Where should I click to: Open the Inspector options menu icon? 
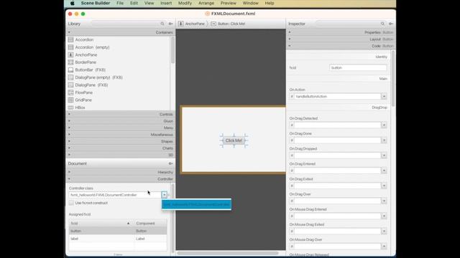[x=391, y=24]
